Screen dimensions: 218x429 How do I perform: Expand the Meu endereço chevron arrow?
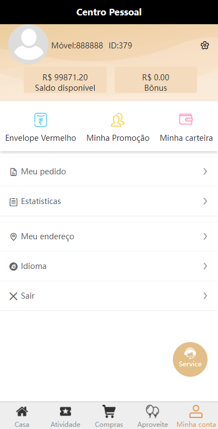click(205, 237)
